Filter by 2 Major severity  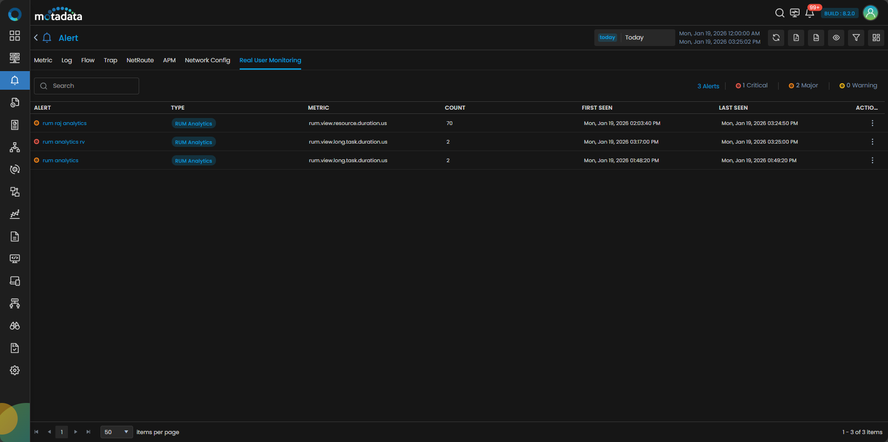(x=803, y=86)
